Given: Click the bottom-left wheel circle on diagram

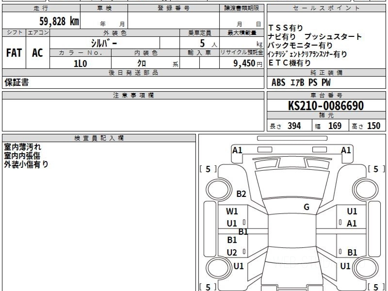Looking at the screenshot, I should (216, 268).
